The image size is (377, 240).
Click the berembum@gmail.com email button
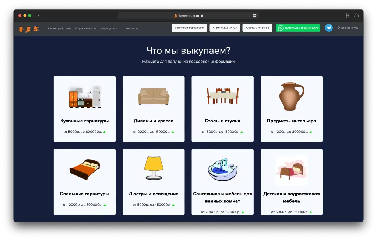189,28
